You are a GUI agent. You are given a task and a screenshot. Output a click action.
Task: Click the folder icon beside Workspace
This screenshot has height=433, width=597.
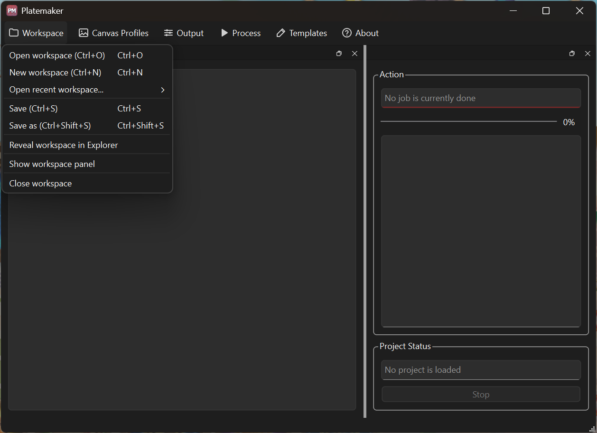coord(14,33)
